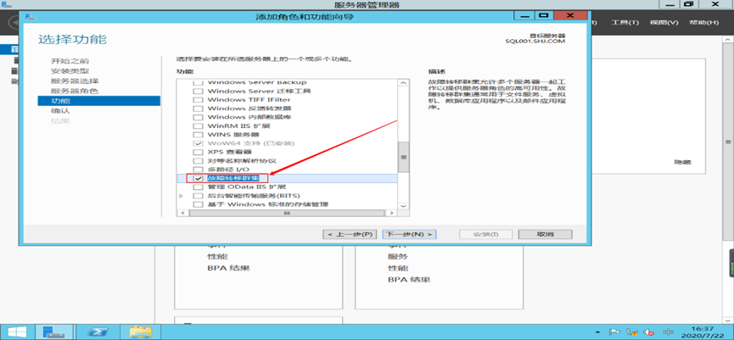Tick the 对等名称解析协议 checkbox
Image resolution: width=734 pixels, height=340 pixels.
(x=199, y=160)
